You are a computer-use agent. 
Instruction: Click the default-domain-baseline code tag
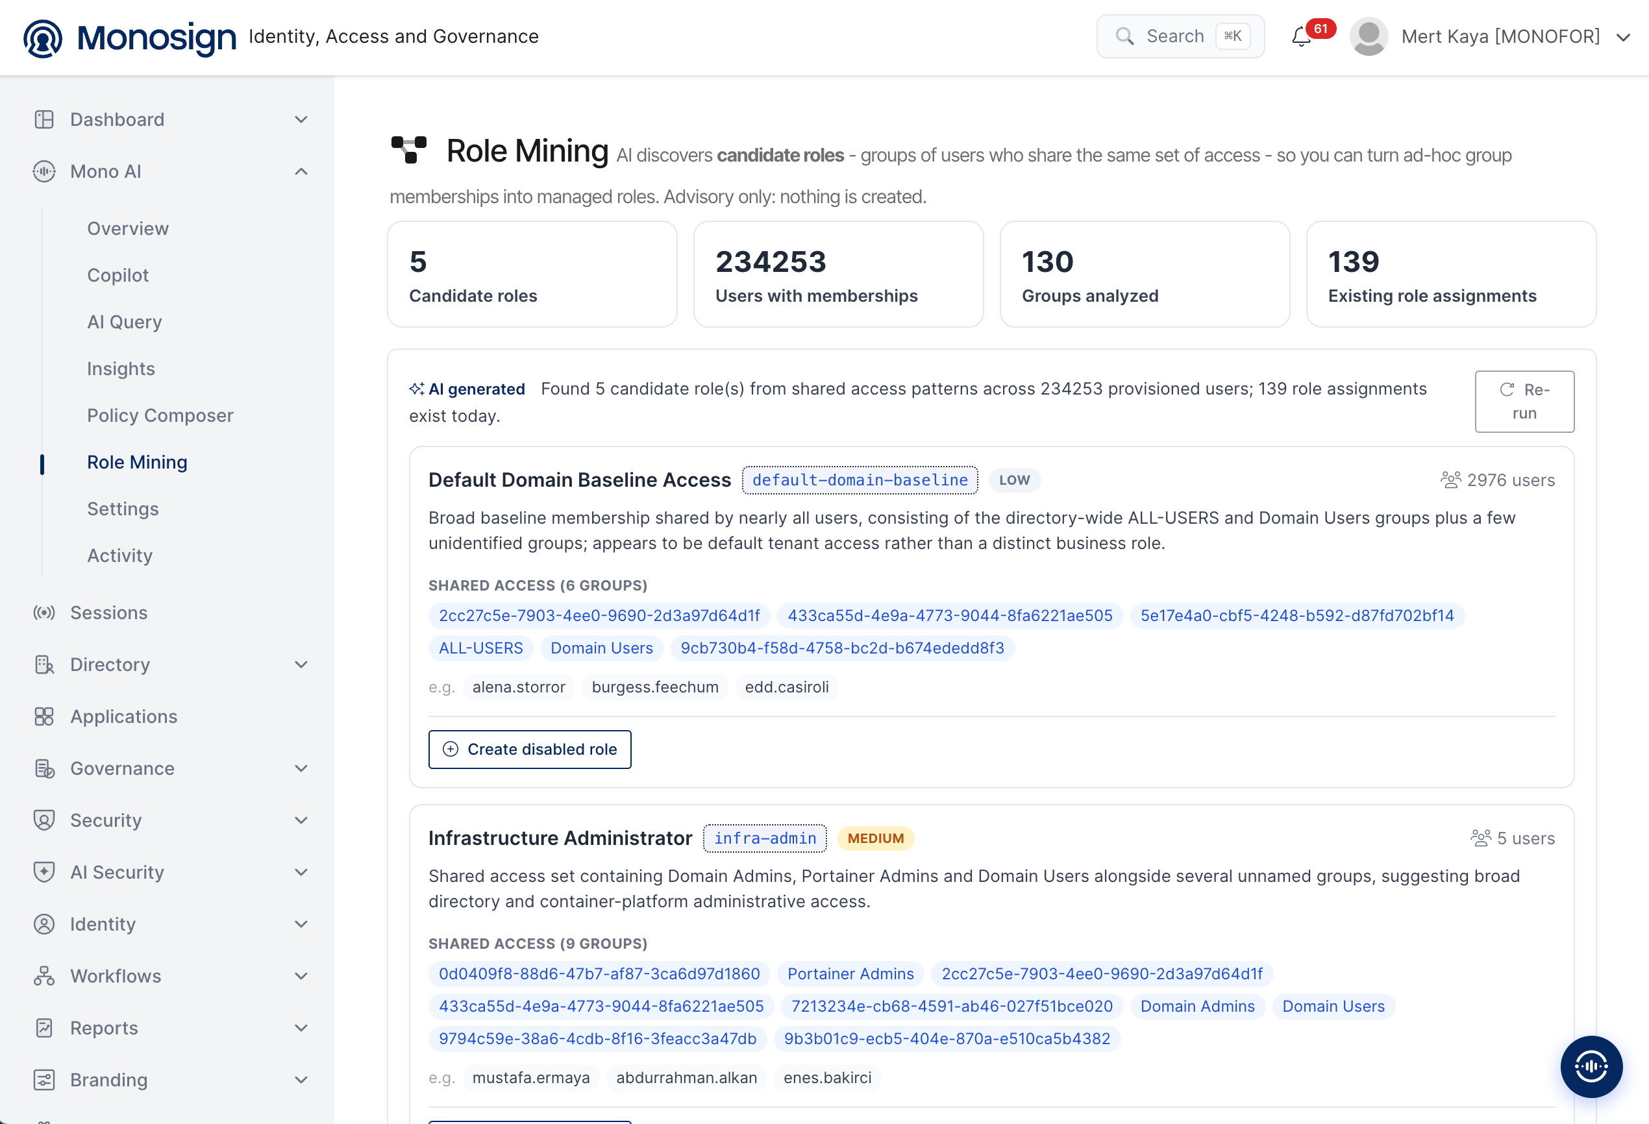coord(860,480)
